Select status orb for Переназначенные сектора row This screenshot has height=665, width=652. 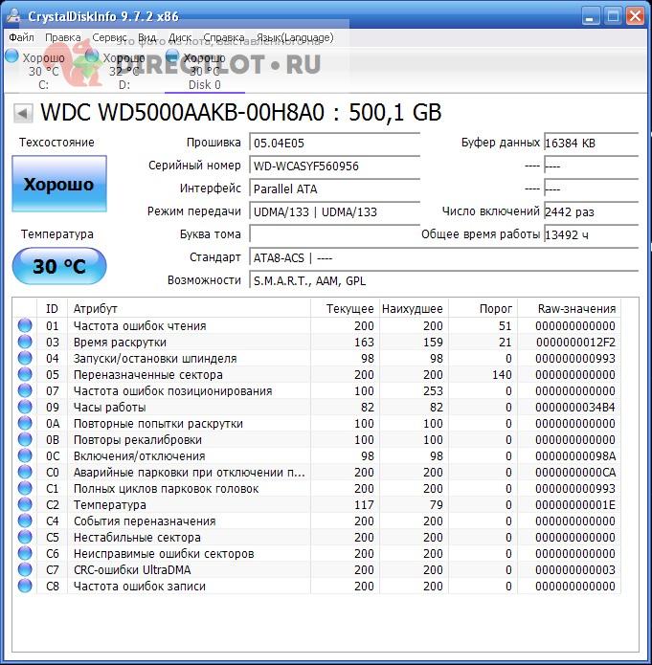pos(25,374)
